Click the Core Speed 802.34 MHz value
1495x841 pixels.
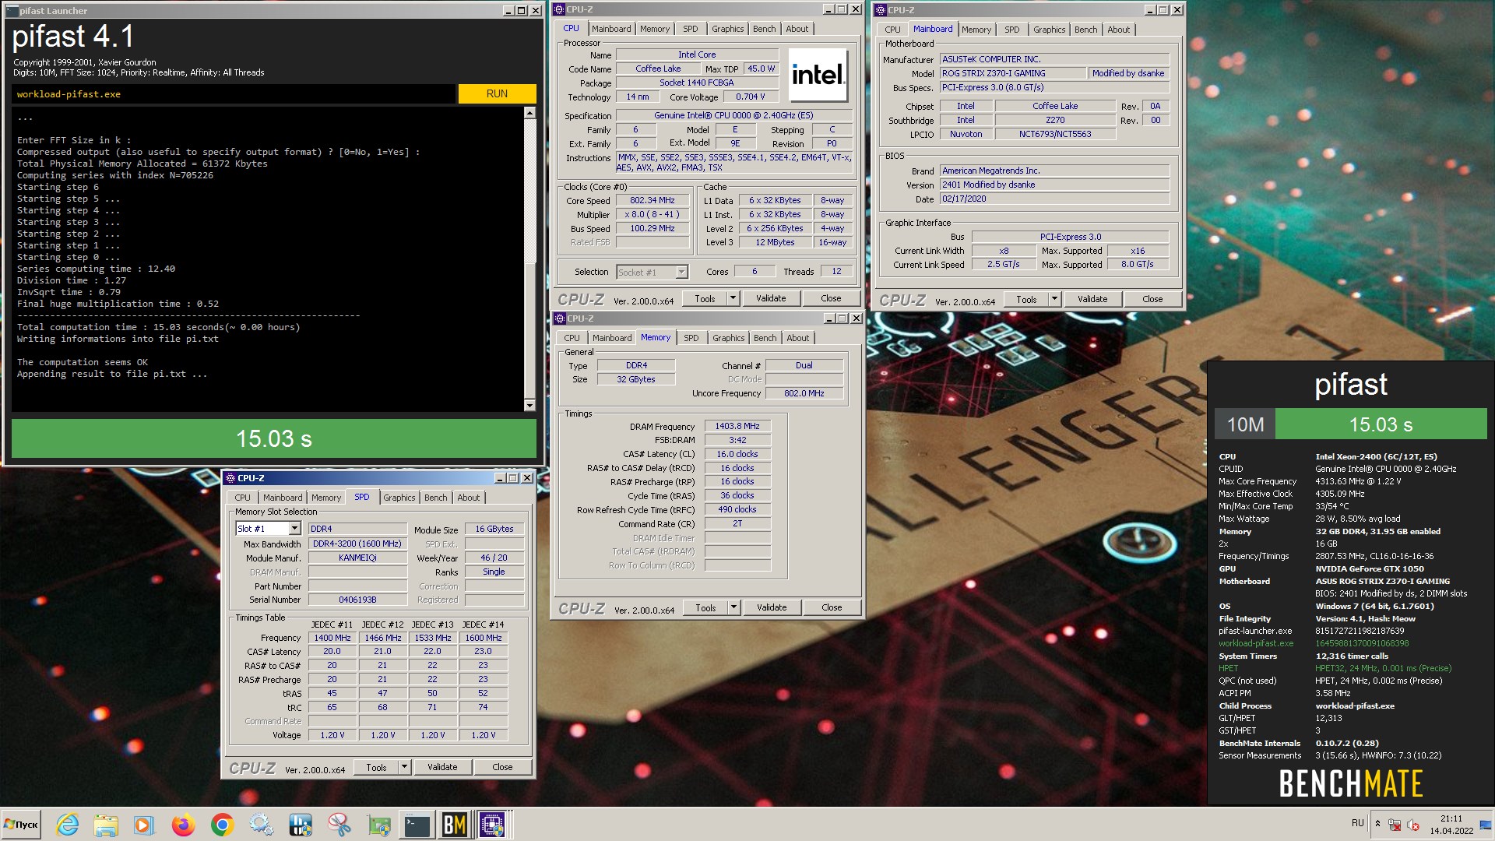pos(653,200)
